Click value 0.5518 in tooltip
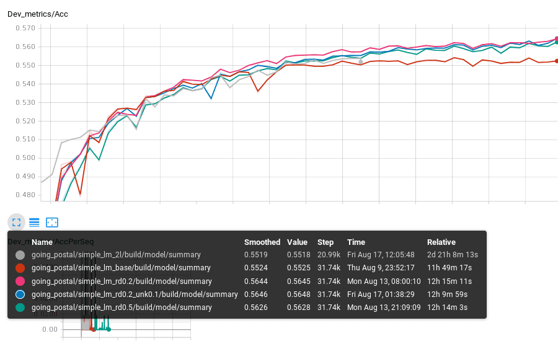Image resolution: width=558 pixels, height=341 pixels. click(x=299, y=255)
